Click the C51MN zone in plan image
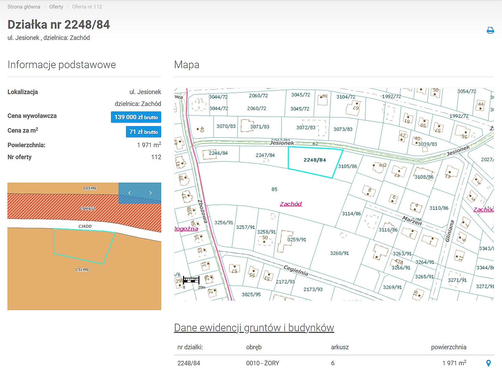The width and height of the screenshot is (502, 368). point(82,270)
